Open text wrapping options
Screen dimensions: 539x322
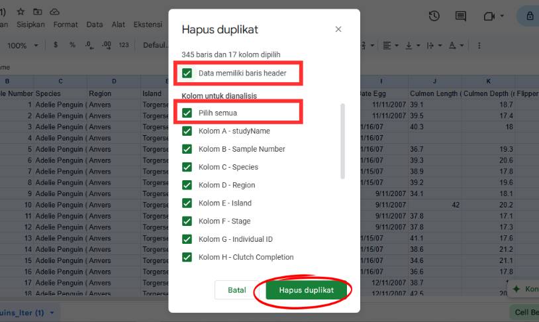(434, 46)
